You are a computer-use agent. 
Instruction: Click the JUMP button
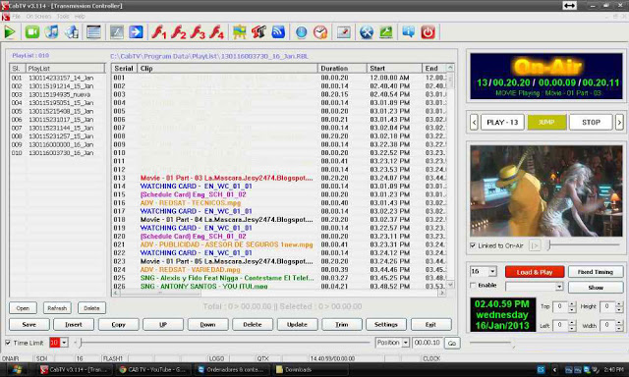click(x=546, y=122)
